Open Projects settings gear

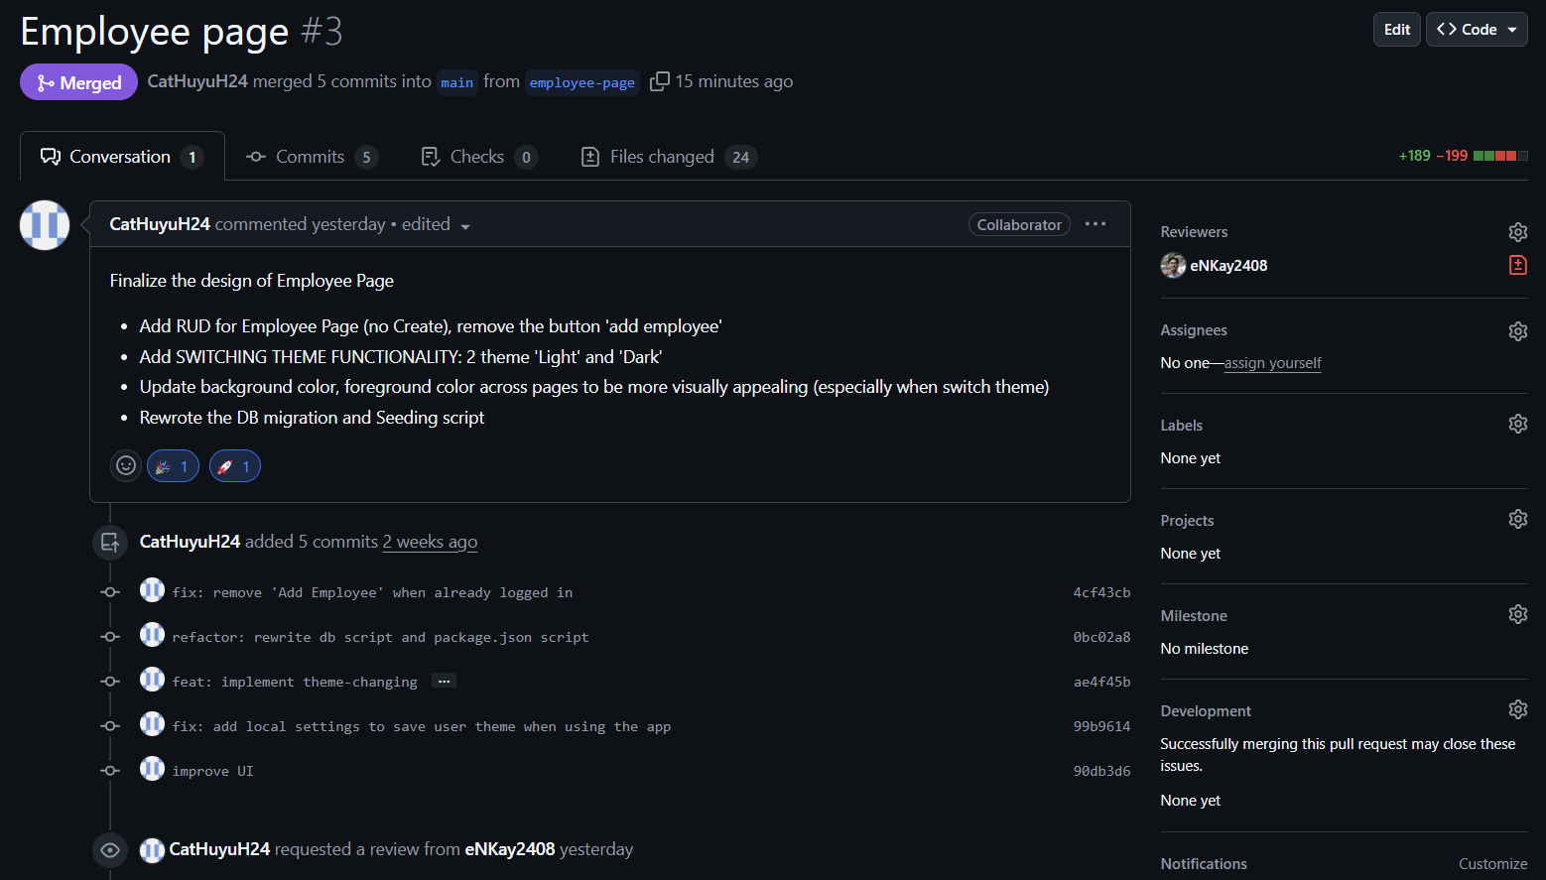pos(1517,518)
